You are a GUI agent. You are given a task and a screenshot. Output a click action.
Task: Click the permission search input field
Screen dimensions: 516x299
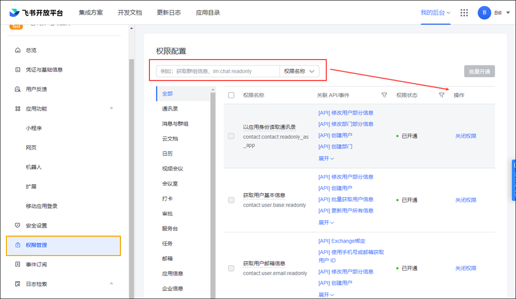[218, 71]
